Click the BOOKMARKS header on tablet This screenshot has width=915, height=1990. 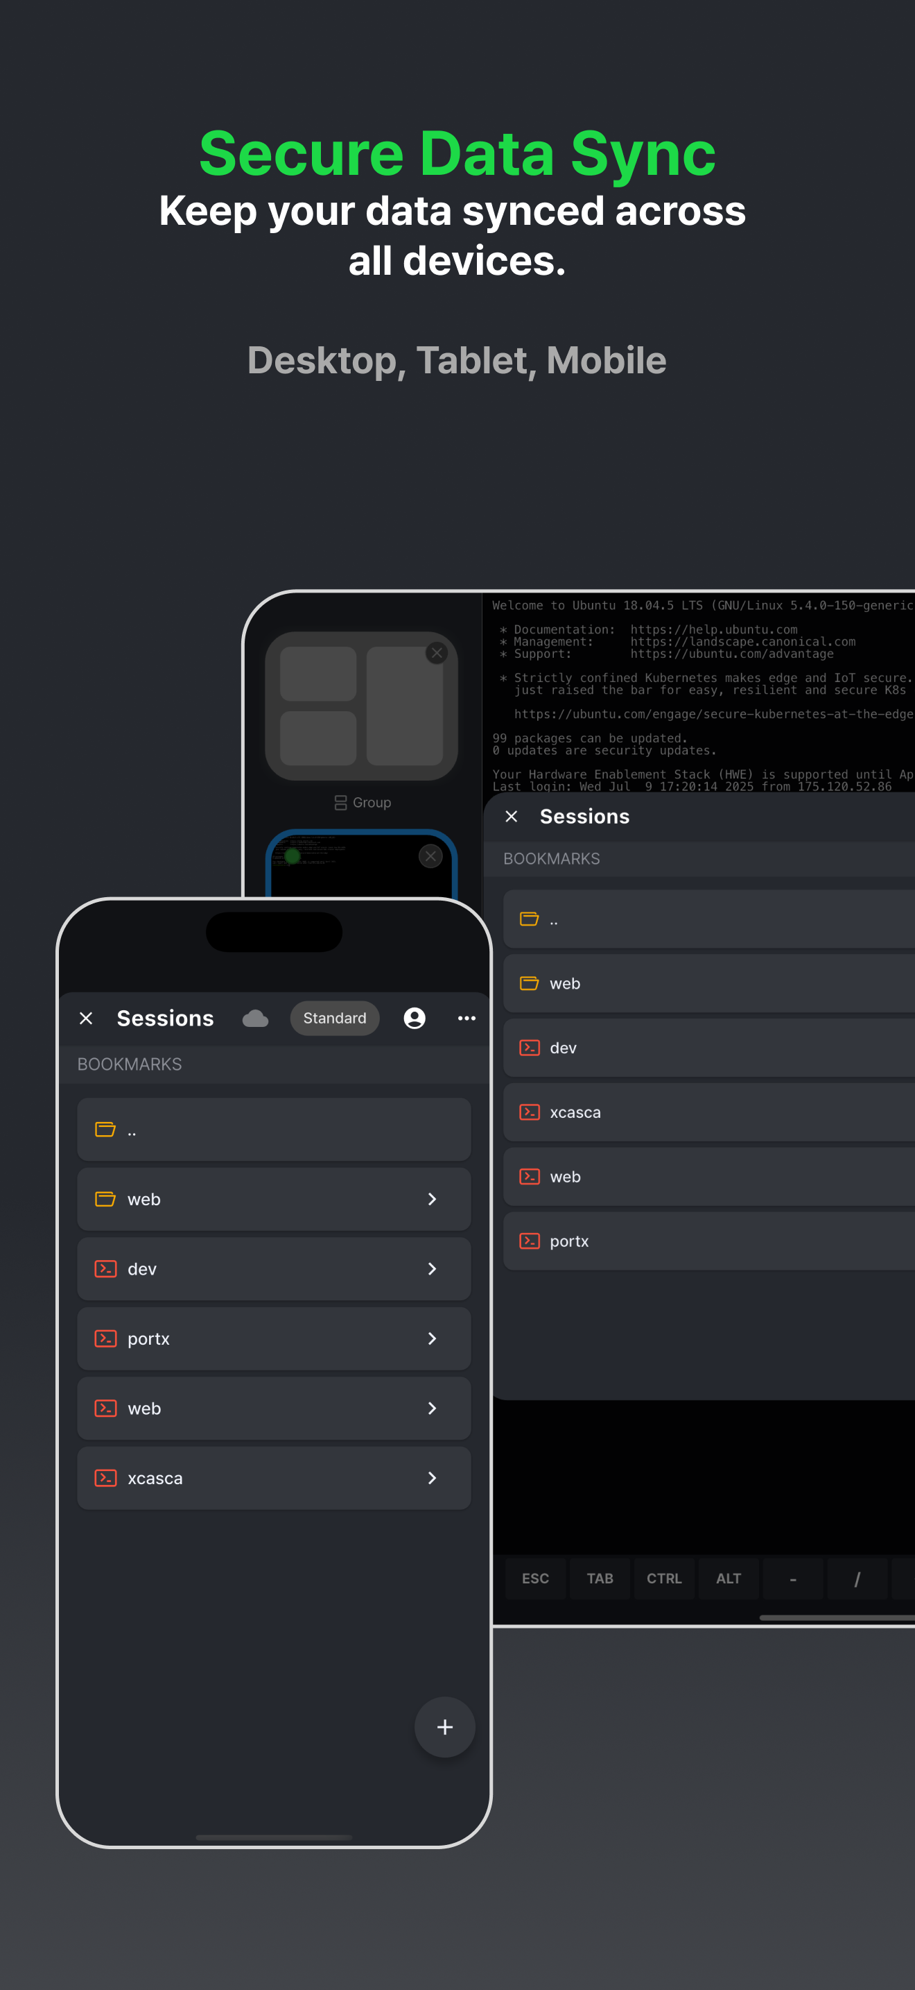552,858
